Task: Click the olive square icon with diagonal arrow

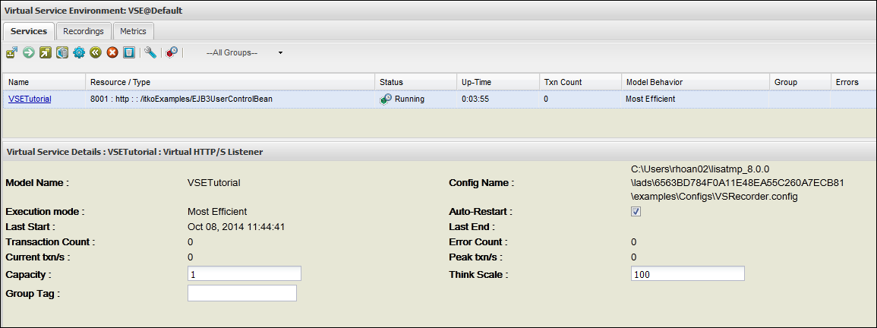Action: (46, 52)
